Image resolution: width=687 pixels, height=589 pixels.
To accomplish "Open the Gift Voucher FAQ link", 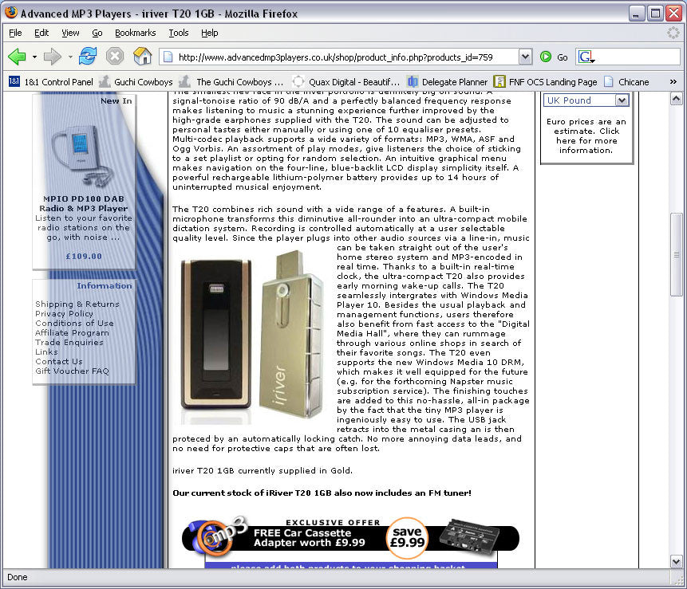I will [x=72, y=371].
